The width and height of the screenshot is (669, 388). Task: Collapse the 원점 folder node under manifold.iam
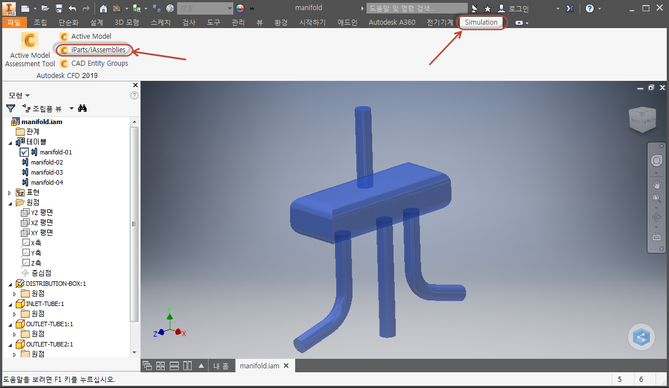(10, 203)
